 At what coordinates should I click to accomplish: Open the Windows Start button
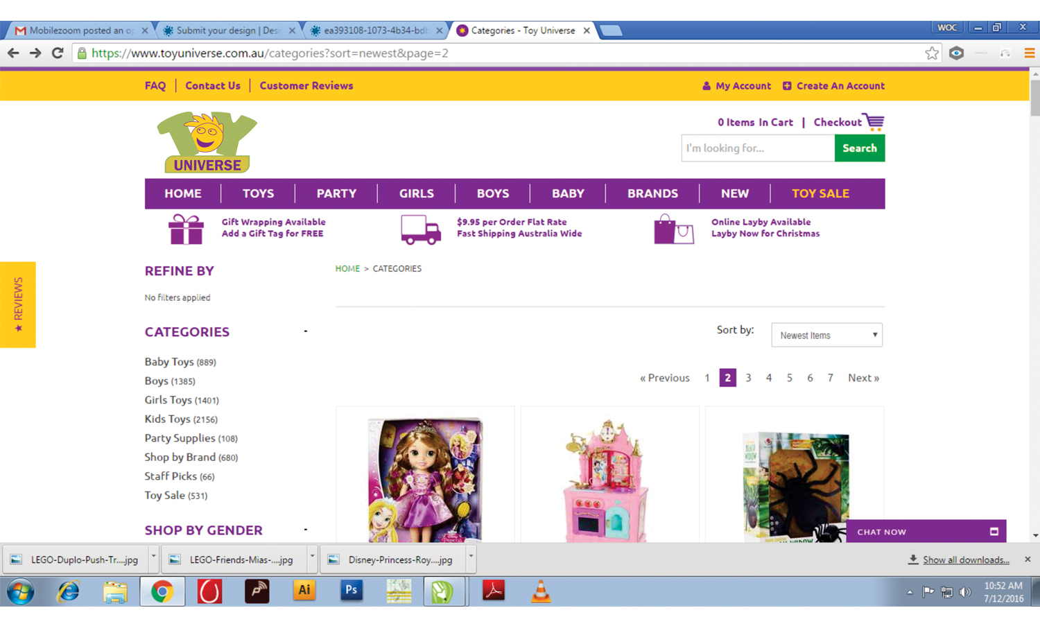pyautogui.click(x=20, y=592)
